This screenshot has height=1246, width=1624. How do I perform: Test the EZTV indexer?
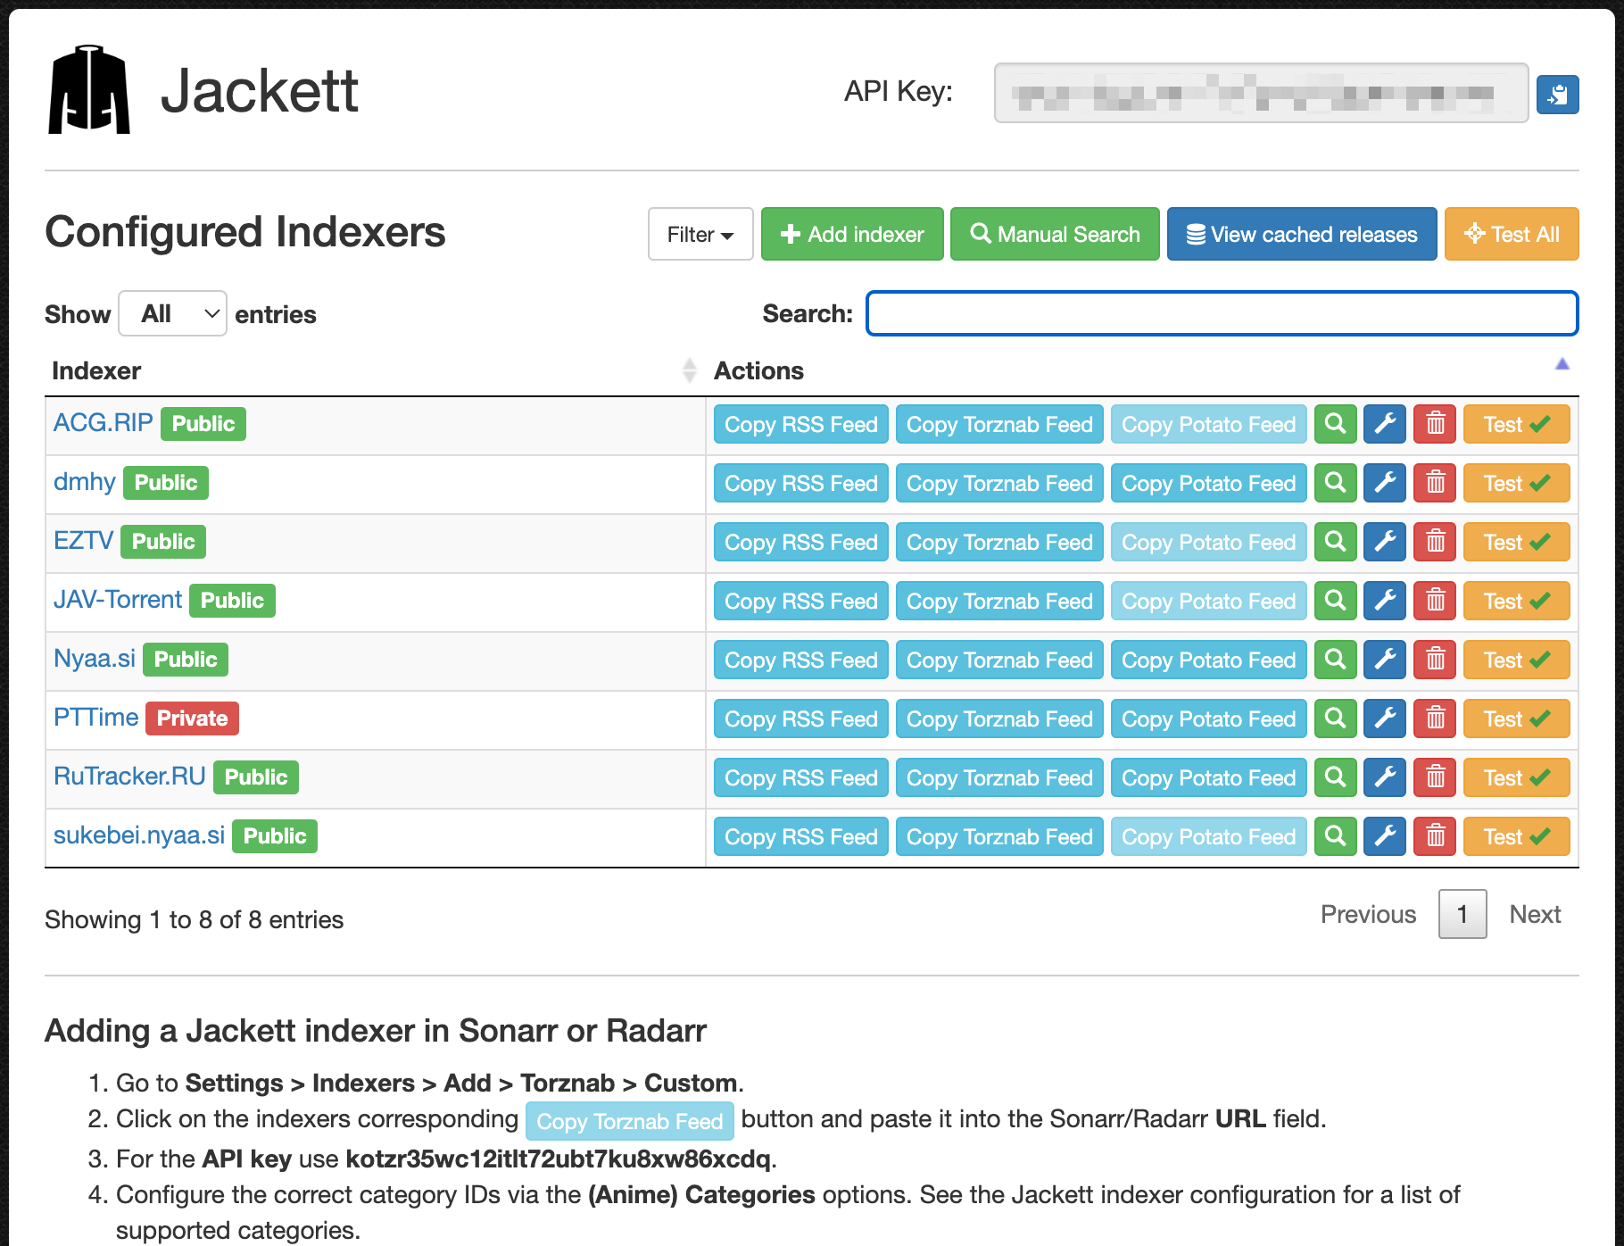pyautogui.click(x=1516, y=542)
